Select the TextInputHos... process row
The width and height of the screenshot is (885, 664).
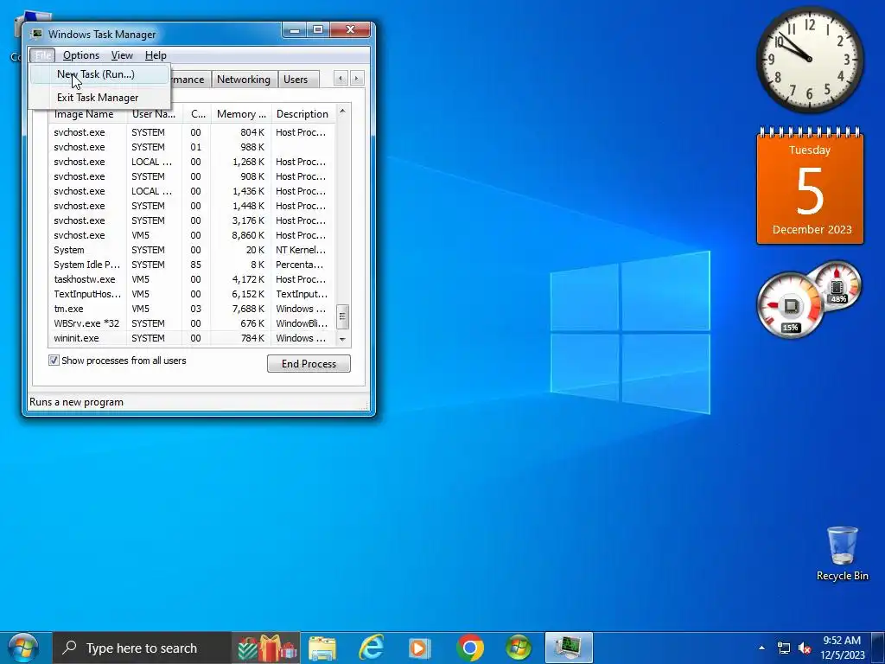coord(191,294)
